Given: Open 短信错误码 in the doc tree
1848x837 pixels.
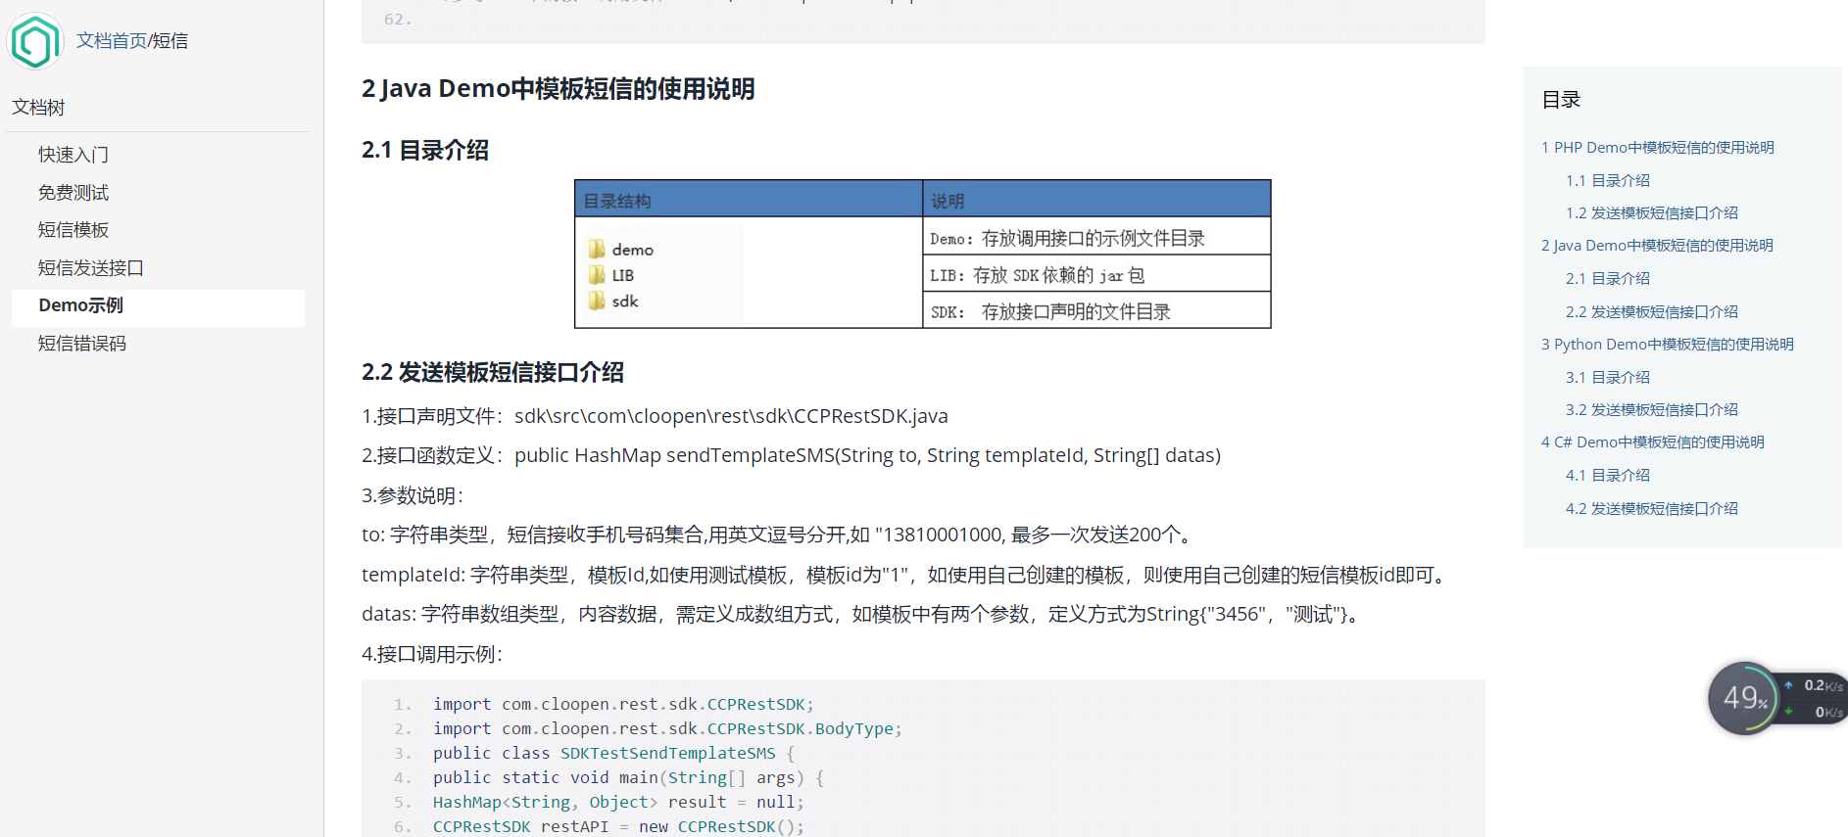Looking at the screenshot, I should 82,344.
